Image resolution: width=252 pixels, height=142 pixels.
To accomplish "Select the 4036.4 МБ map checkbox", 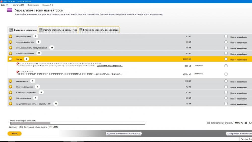I will coord(226,74).
